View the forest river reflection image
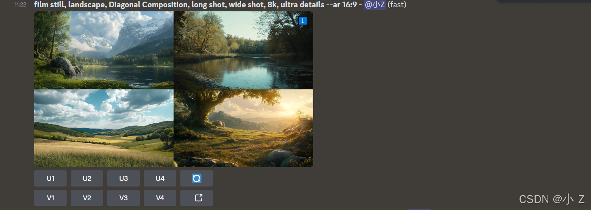Viewport: 591px width, 210px height. 243,50
